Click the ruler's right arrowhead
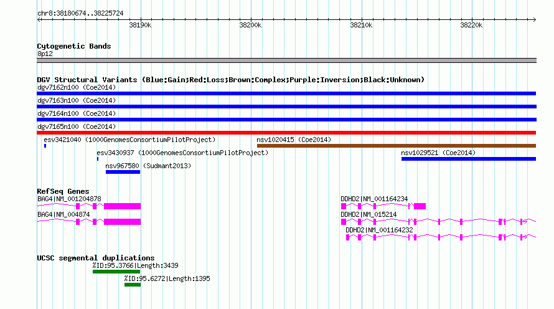554x309 pixels. [x=534, y=20]
